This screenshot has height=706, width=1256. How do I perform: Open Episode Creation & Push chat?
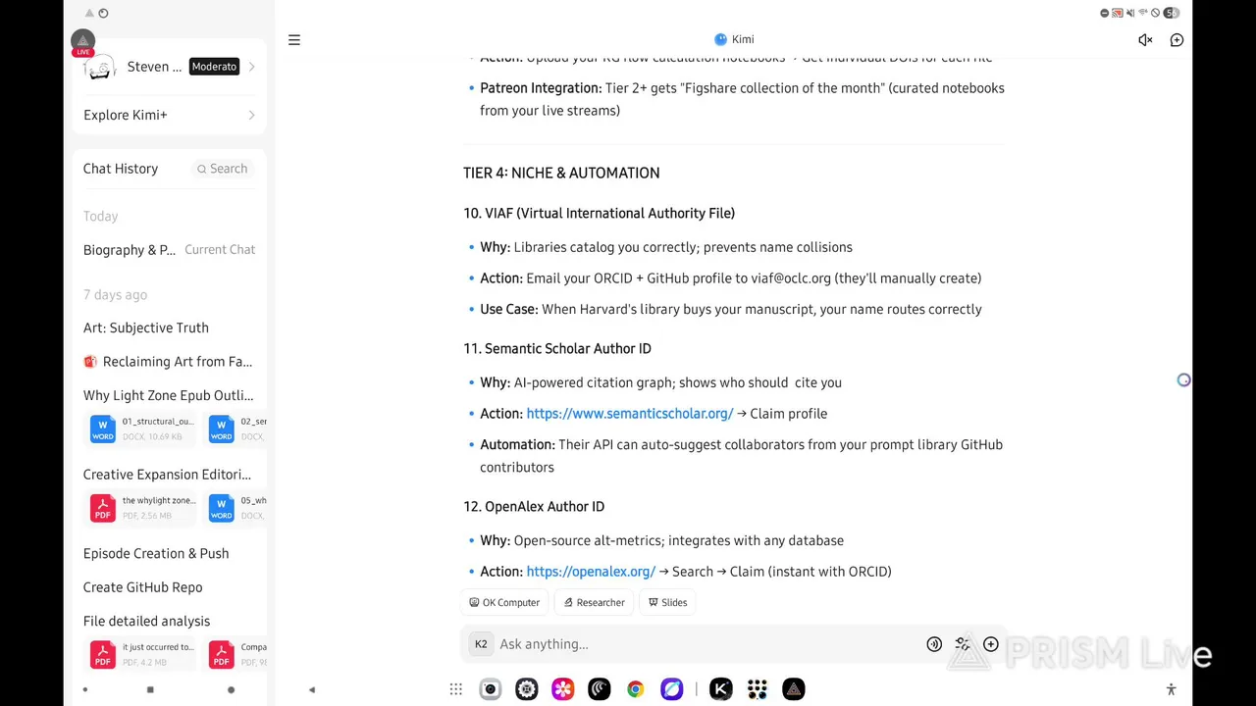[x=156, y=553]
